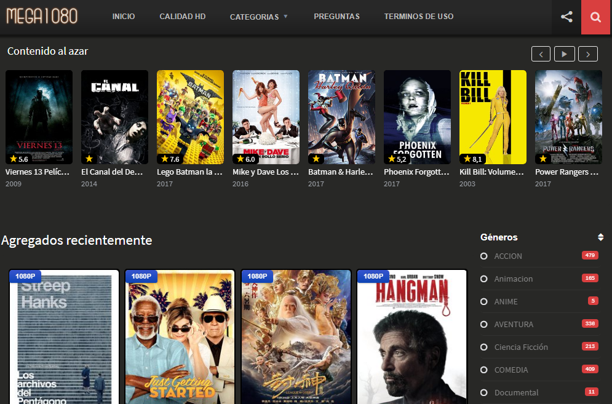Open PREGUNTAS menu item
612x404 pixels.
point(336,17)
